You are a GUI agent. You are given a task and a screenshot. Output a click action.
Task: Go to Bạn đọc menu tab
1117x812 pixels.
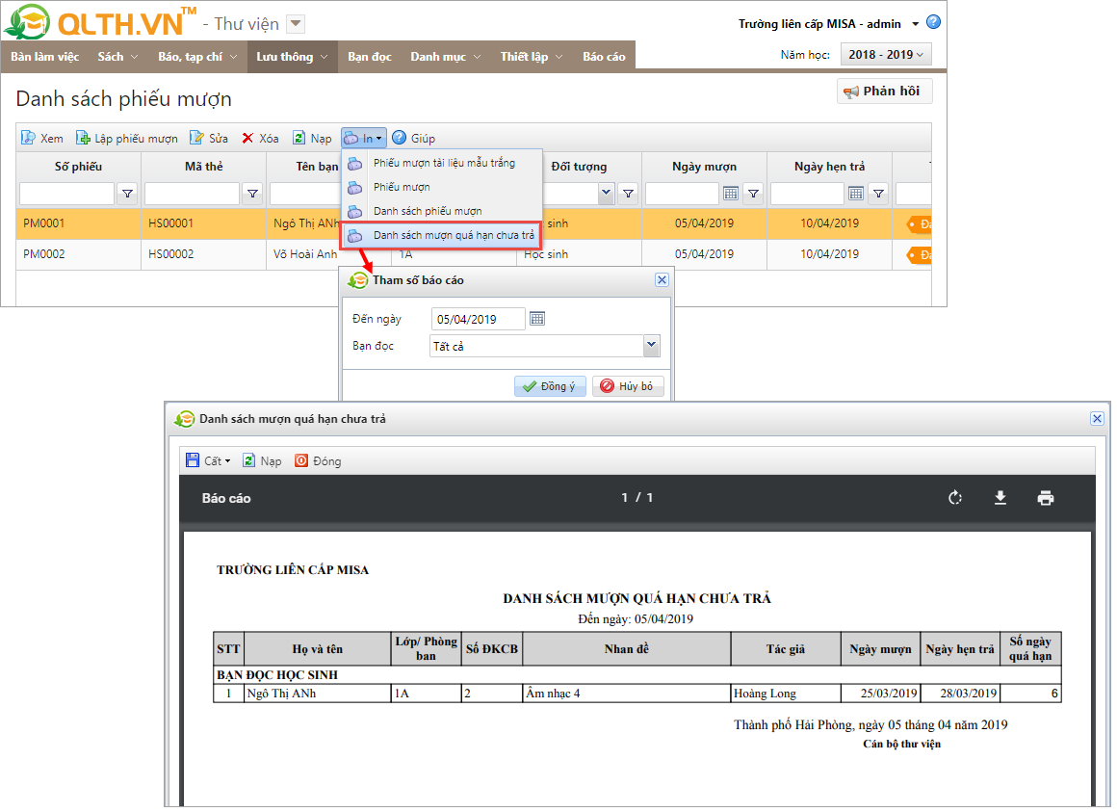(370, 56)
